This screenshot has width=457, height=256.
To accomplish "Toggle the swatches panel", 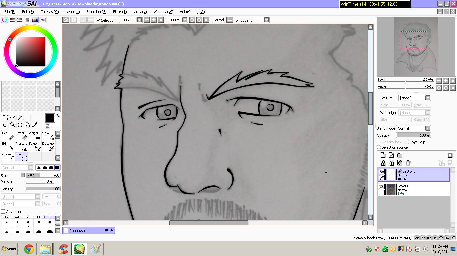I will pyautogui.click(x=35, y=20).
